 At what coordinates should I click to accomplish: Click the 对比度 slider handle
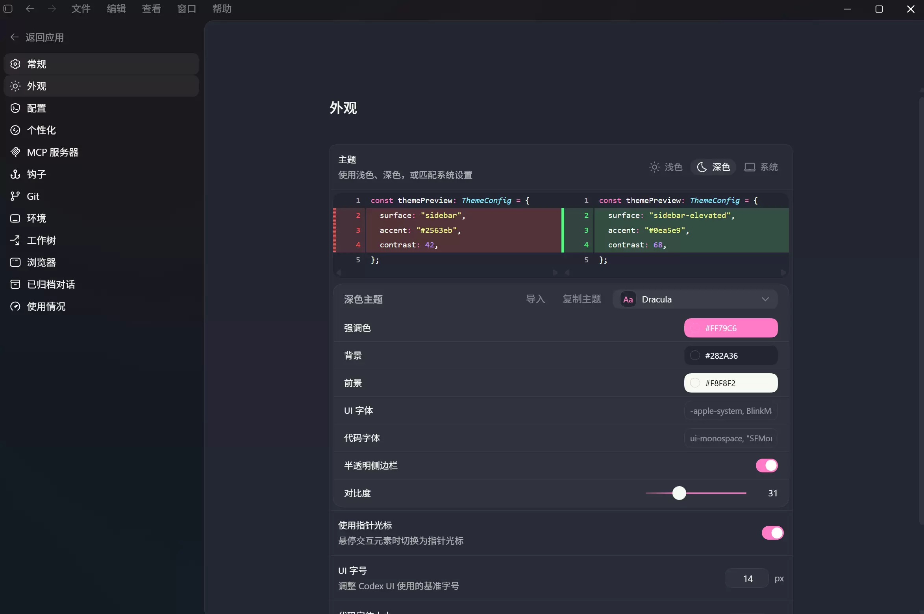click(679, 493)
